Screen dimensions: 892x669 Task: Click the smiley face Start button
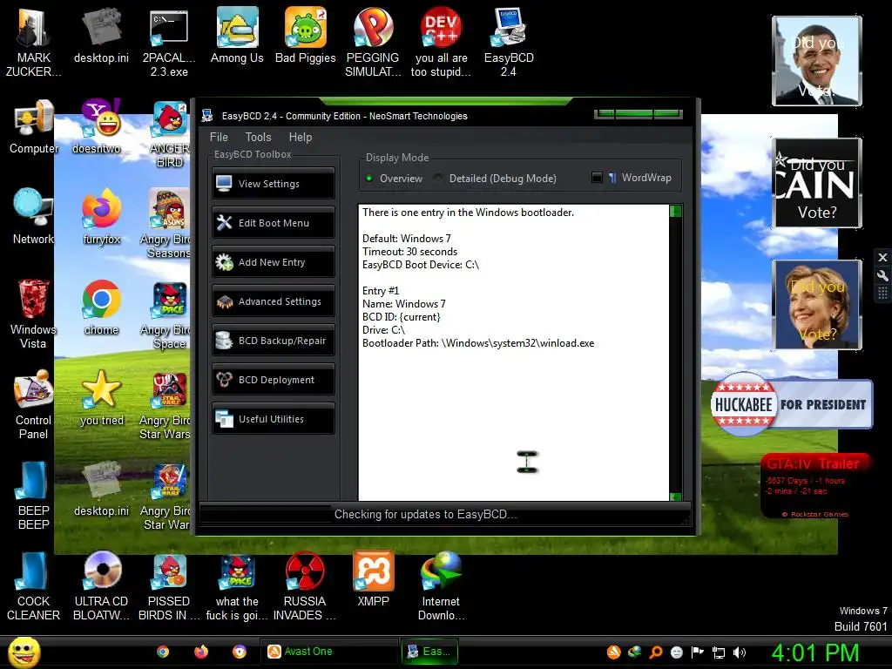pyautogui.click(x=24, y=652)
